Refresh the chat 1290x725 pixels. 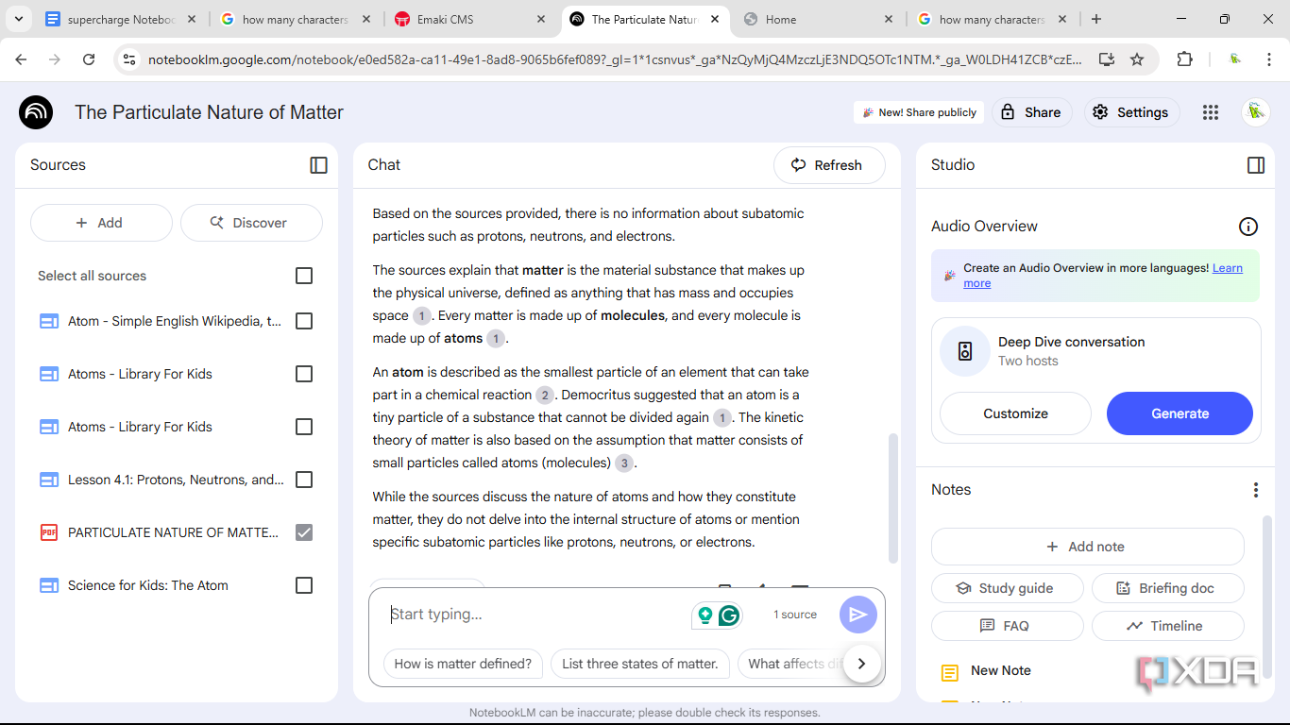coord(829,165)
